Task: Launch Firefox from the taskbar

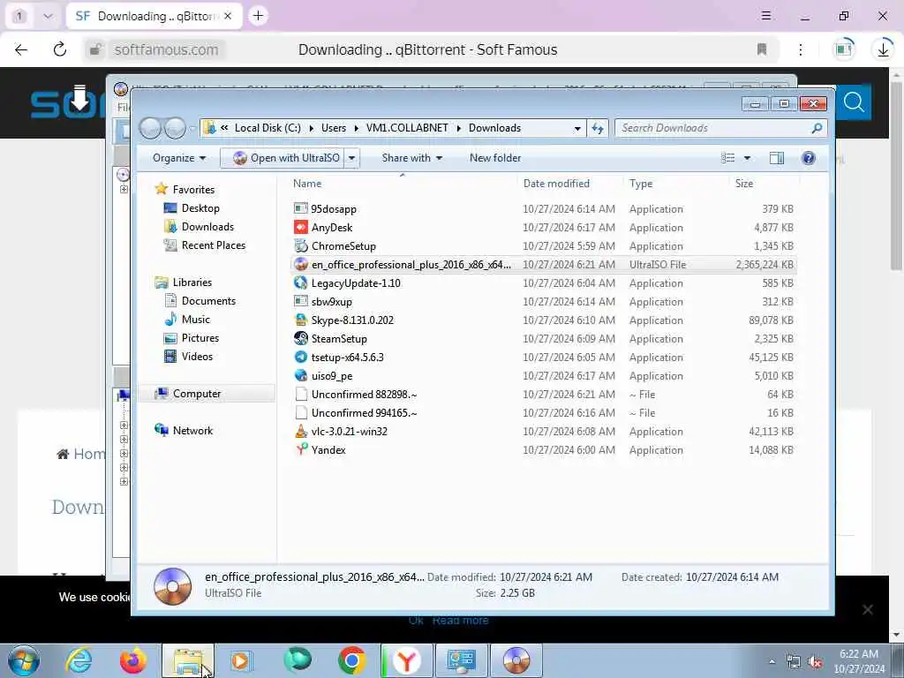Action: [133, 660]
